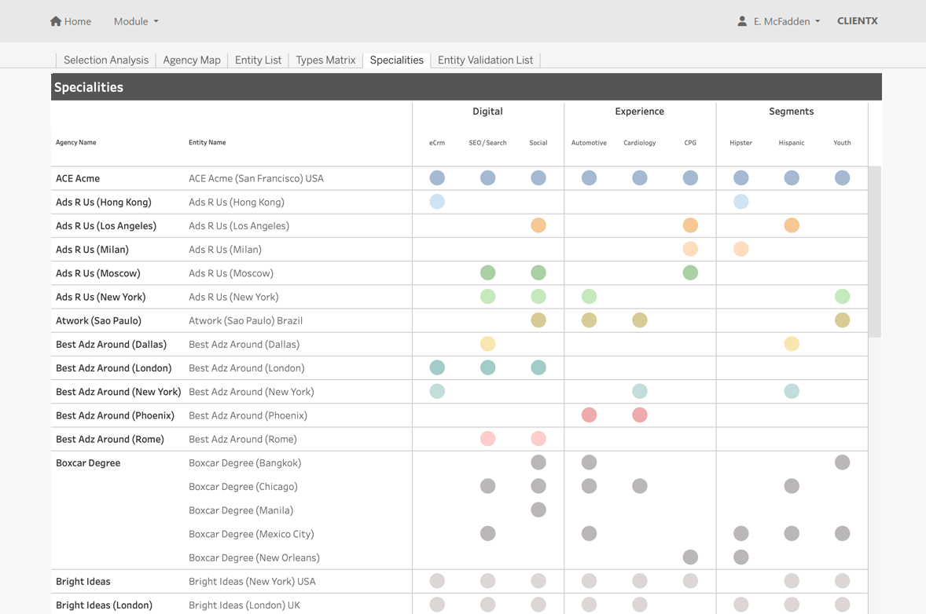Viewport: 926px width, 614px height.
Task: Click the Boxcar Degree (New Orleans) entity
Action: (x=254, y=557)
